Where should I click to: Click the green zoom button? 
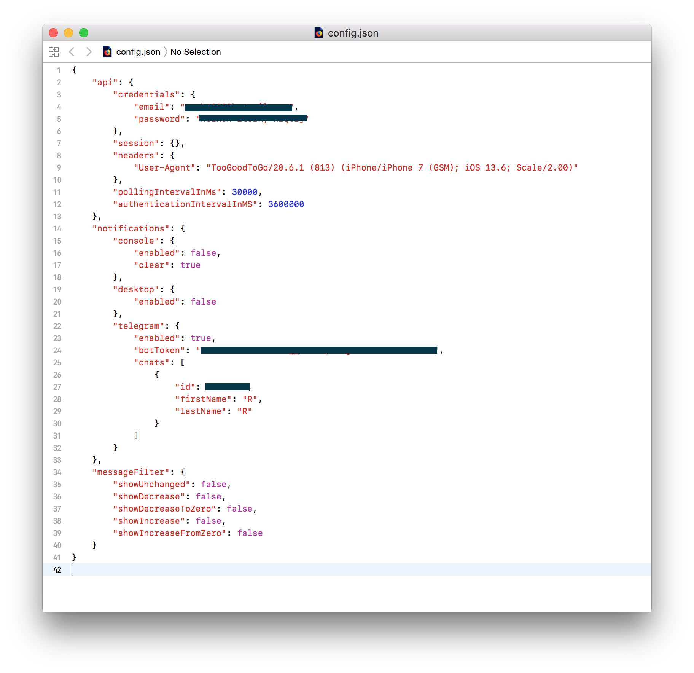(x=83, y=33)
